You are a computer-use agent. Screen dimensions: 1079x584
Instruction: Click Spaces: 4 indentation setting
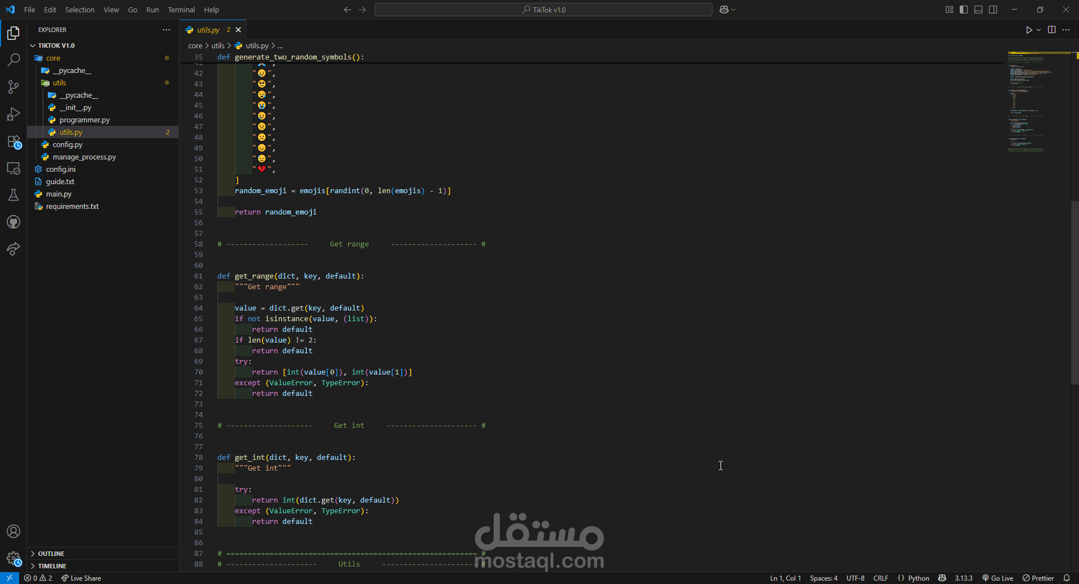click(x=823, y=578)
